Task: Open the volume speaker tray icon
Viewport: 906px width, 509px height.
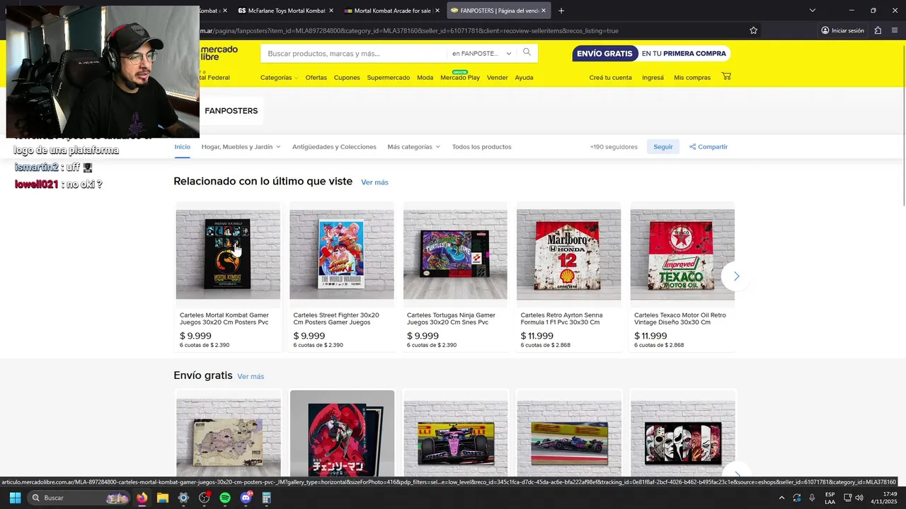Action: (x=859, y=498)
